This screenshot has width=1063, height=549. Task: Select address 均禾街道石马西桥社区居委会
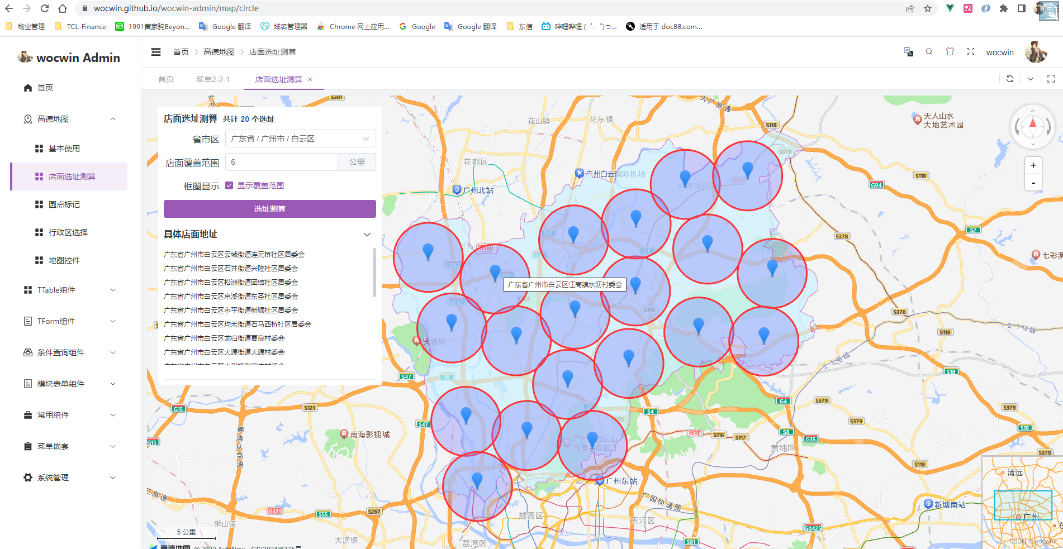pos(238,324)
